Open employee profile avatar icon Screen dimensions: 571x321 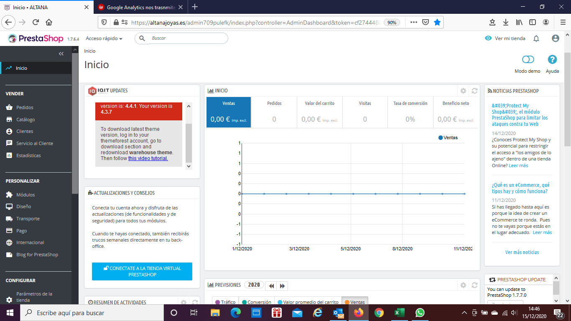coord(556,38)
